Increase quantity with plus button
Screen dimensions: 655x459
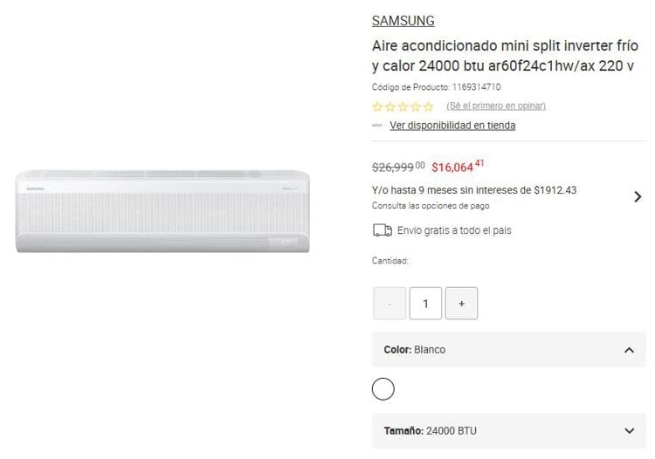462,304
